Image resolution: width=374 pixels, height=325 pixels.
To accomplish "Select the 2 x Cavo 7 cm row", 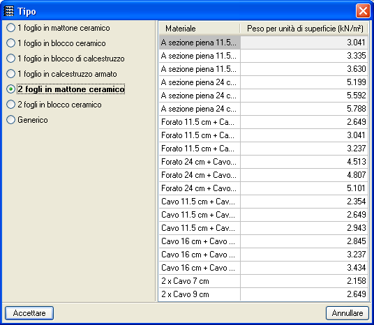I will click(264, 281).
